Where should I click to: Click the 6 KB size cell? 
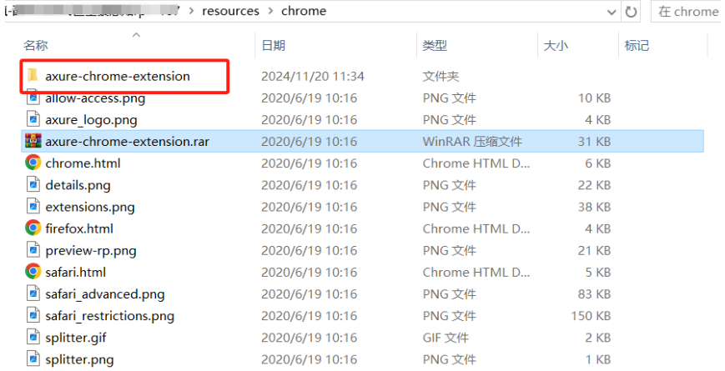[x=598, y=163]
